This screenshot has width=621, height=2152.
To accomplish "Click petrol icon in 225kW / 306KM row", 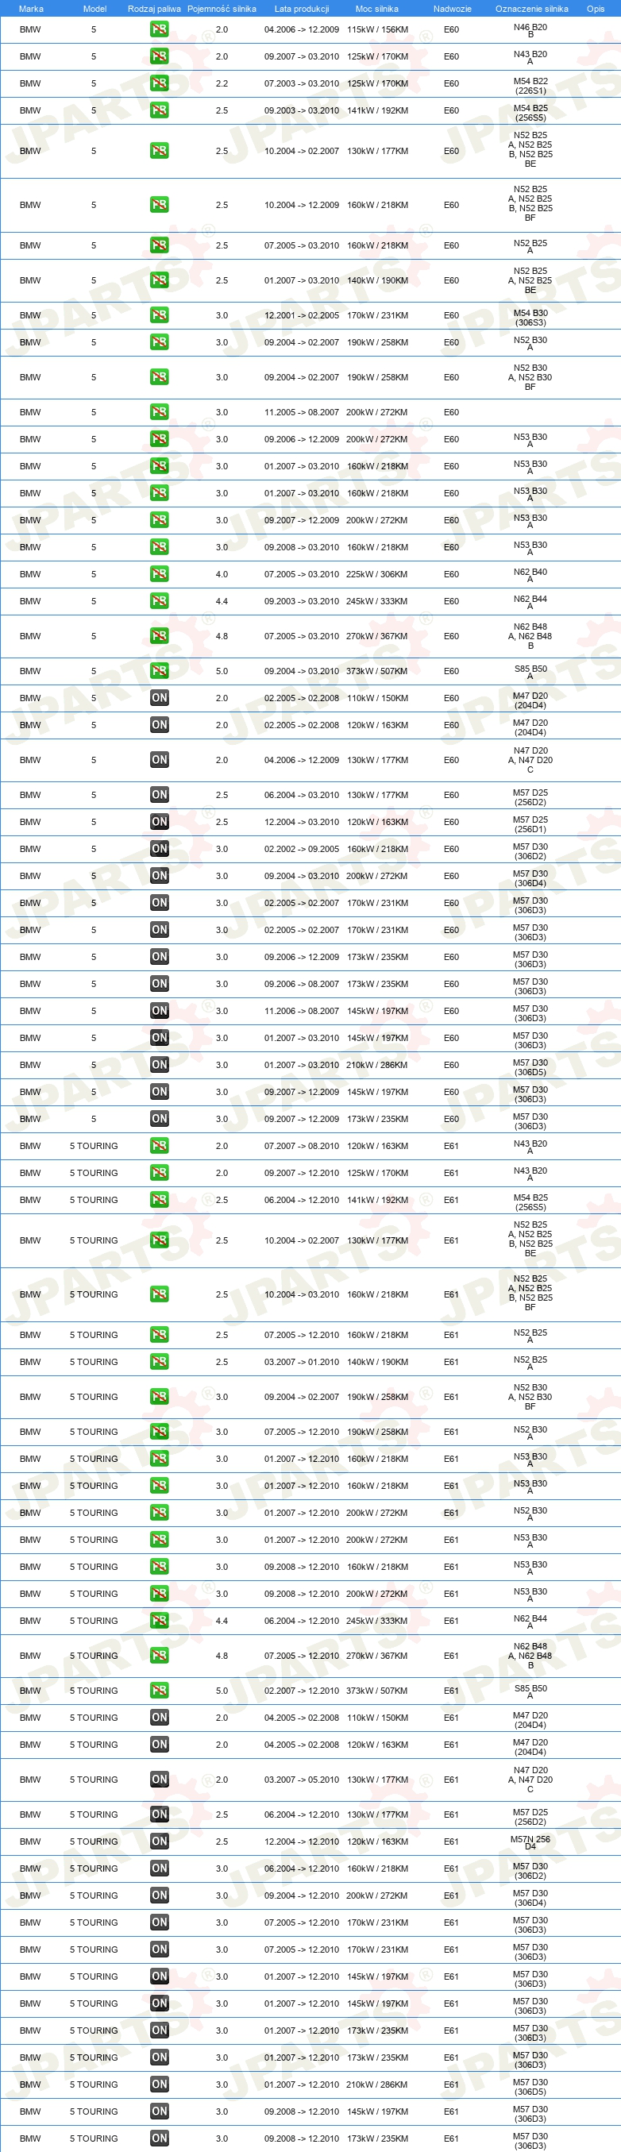I will [x=159, y=574].
